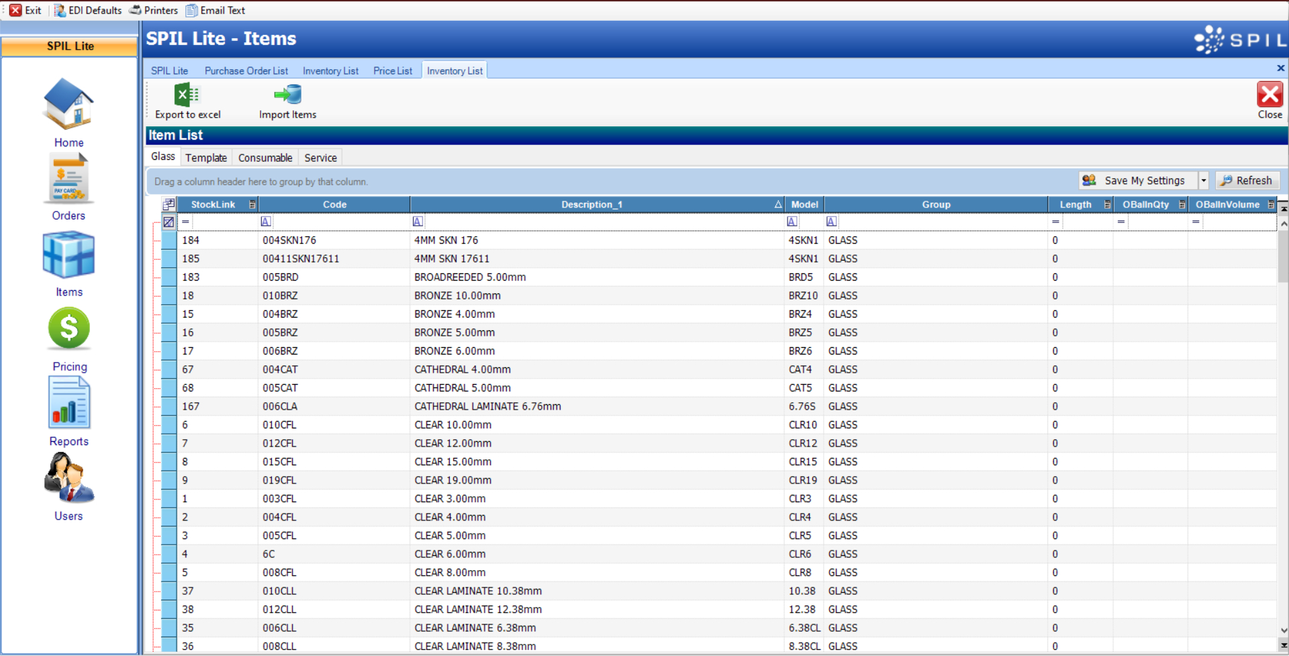The image size is (1289, 656).
Task: Open OBalInQty column summary calculator icon
Action: click(1182, 204)
